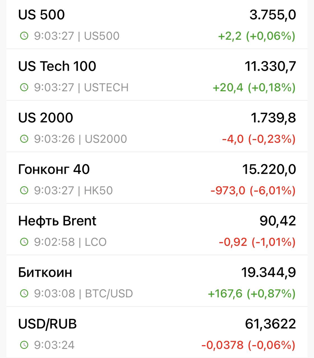
Task: Select the Нефть Brent instrument
Action: [x=57, y=221]
